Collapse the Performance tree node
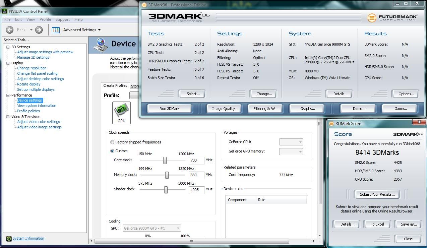 [x=8, y=95]
